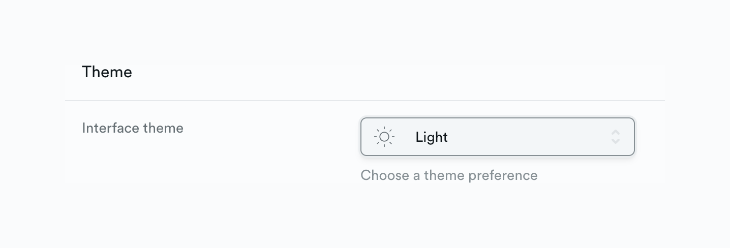Click the "Choose a theme preference" helper text
Image resolution: width=730 pixels, height=248 pixels.
click(449, 175)
